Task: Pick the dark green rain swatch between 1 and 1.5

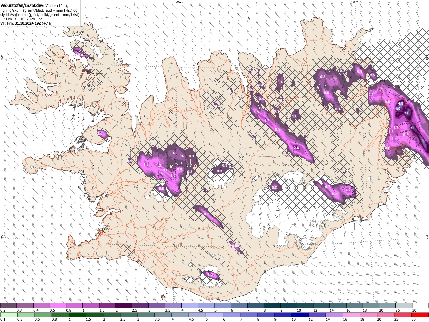Action: [x=77, y=315]
